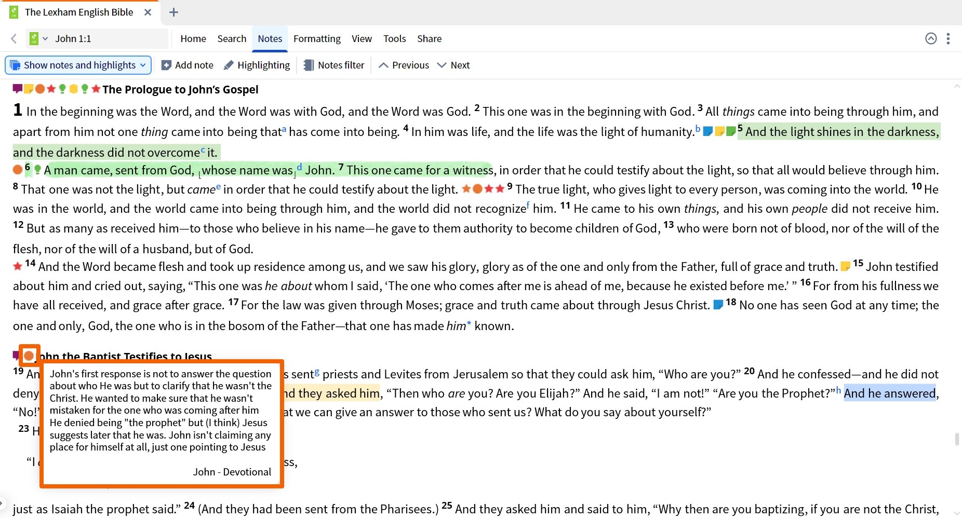Open the purple speech-bubble note beside Prologue heading
Image resolution: width=962 pixels, height=518 pixels.
pyautogui.click(x=18, y=89)
